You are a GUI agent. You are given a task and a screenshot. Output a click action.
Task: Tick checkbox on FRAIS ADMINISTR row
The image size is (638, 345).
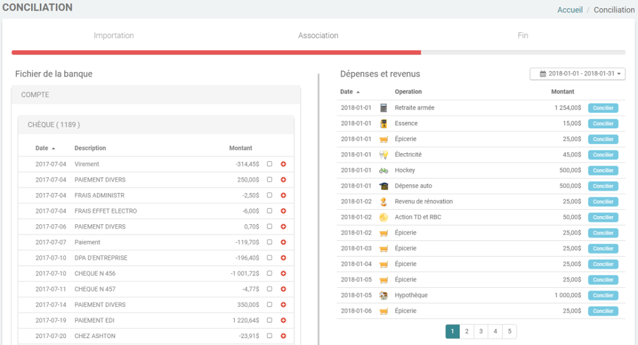269,196
